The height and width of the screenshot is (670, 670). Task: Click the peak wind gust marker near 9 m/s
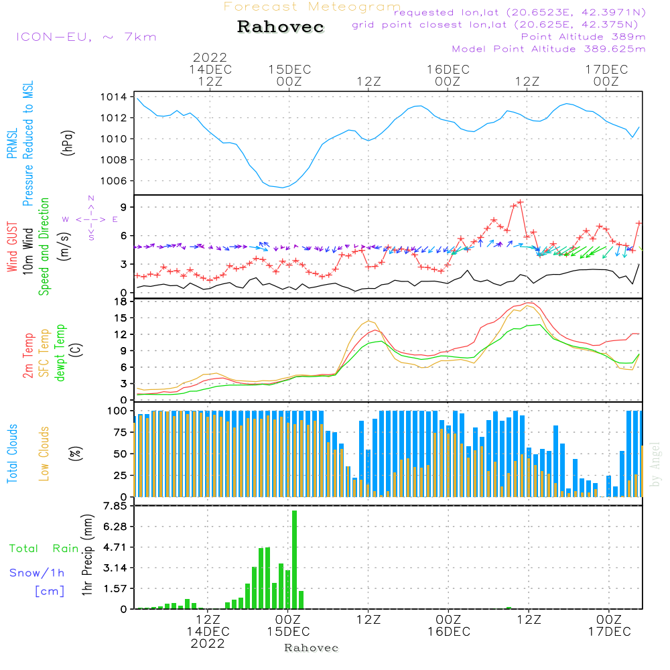coord(520,202)
